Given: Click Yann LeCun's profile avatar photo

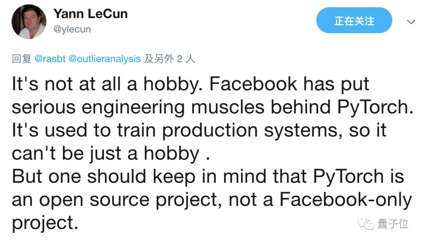Looking at the screenshot, I should [x=29, y=22].
